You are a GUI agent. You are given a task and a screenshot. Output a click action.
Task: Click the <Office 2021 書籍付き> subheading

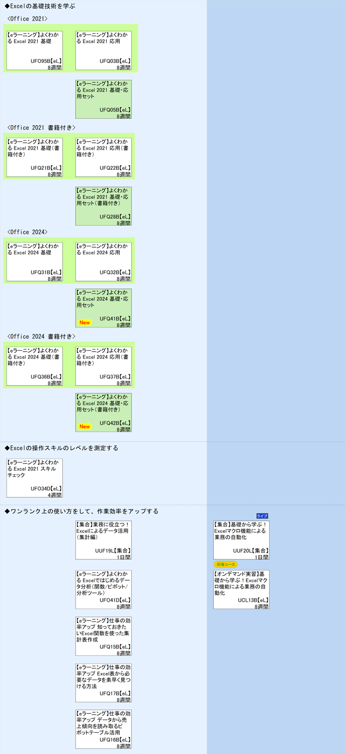tap(41, 128)
